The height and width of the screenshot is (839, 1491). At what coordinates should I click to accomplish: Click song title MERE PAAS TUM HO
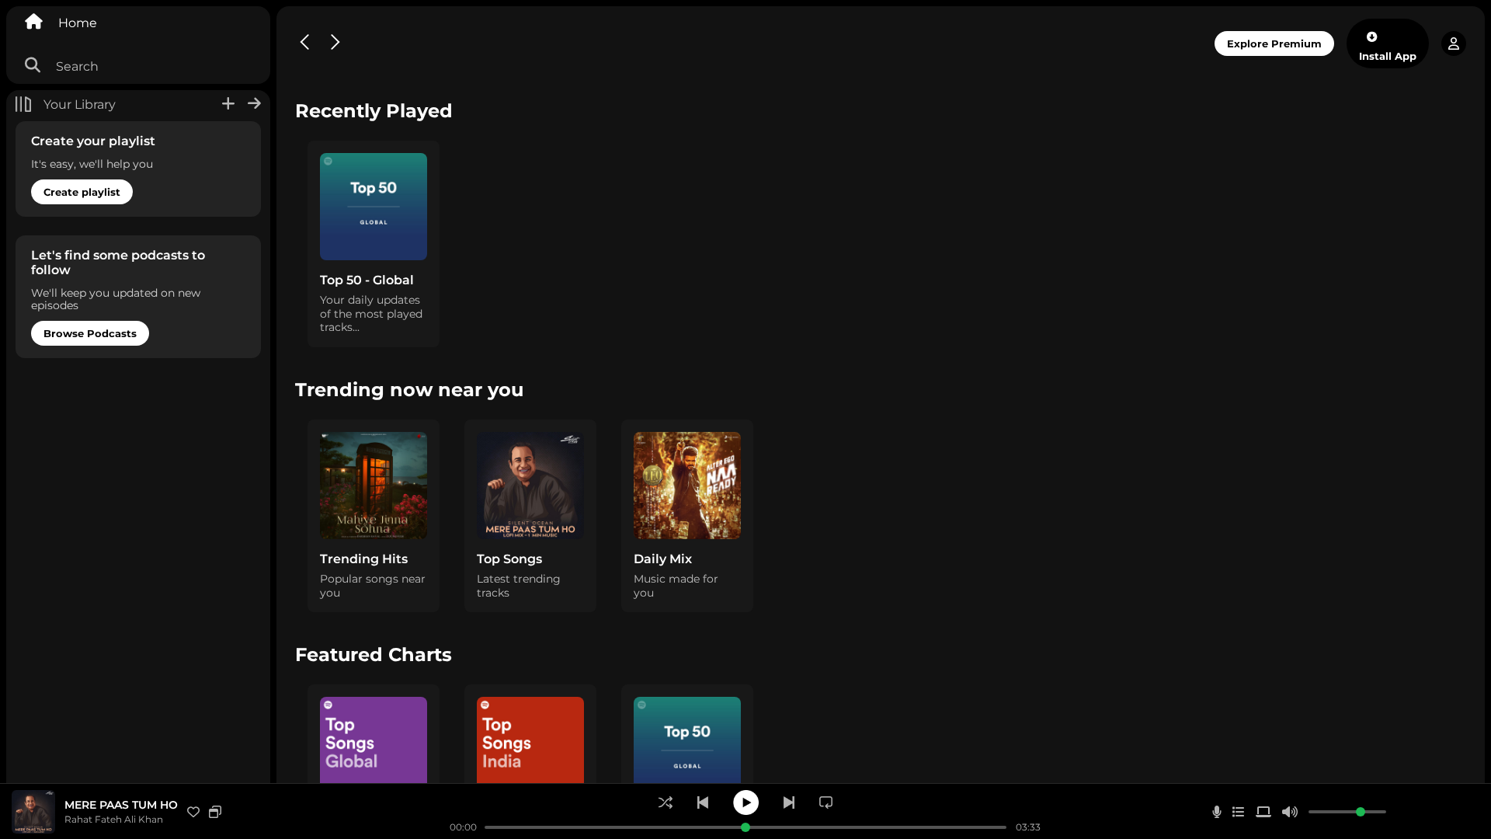121,805
